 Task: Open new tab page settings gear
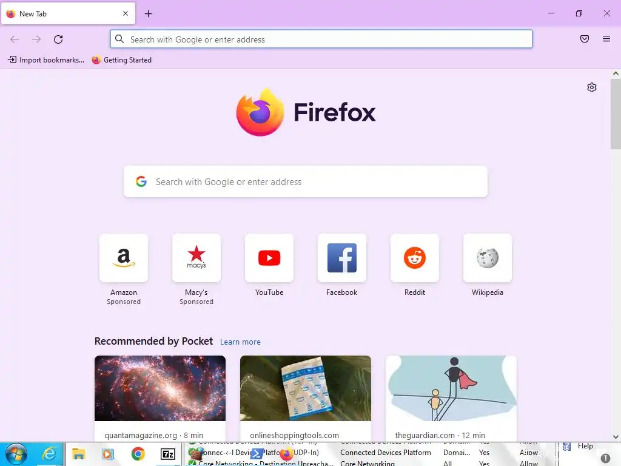coord(592,87)
